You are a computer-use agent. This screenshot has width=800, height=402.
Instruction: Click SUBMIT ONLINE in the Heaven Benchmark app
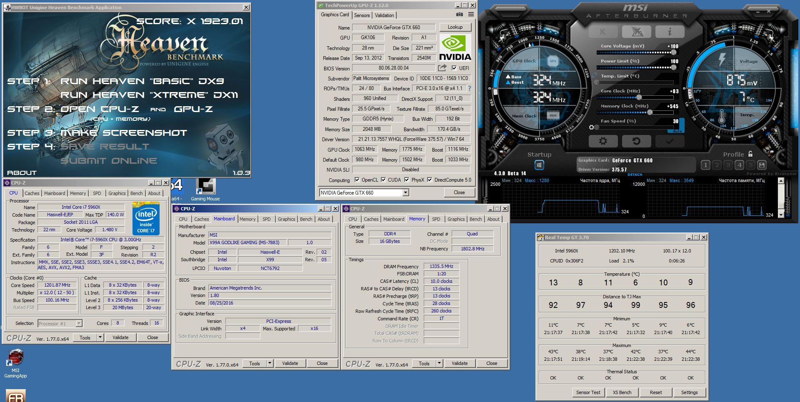click(109, 161)
